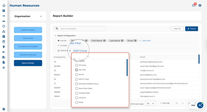Check the Created Date checkbox

point(76,93)
